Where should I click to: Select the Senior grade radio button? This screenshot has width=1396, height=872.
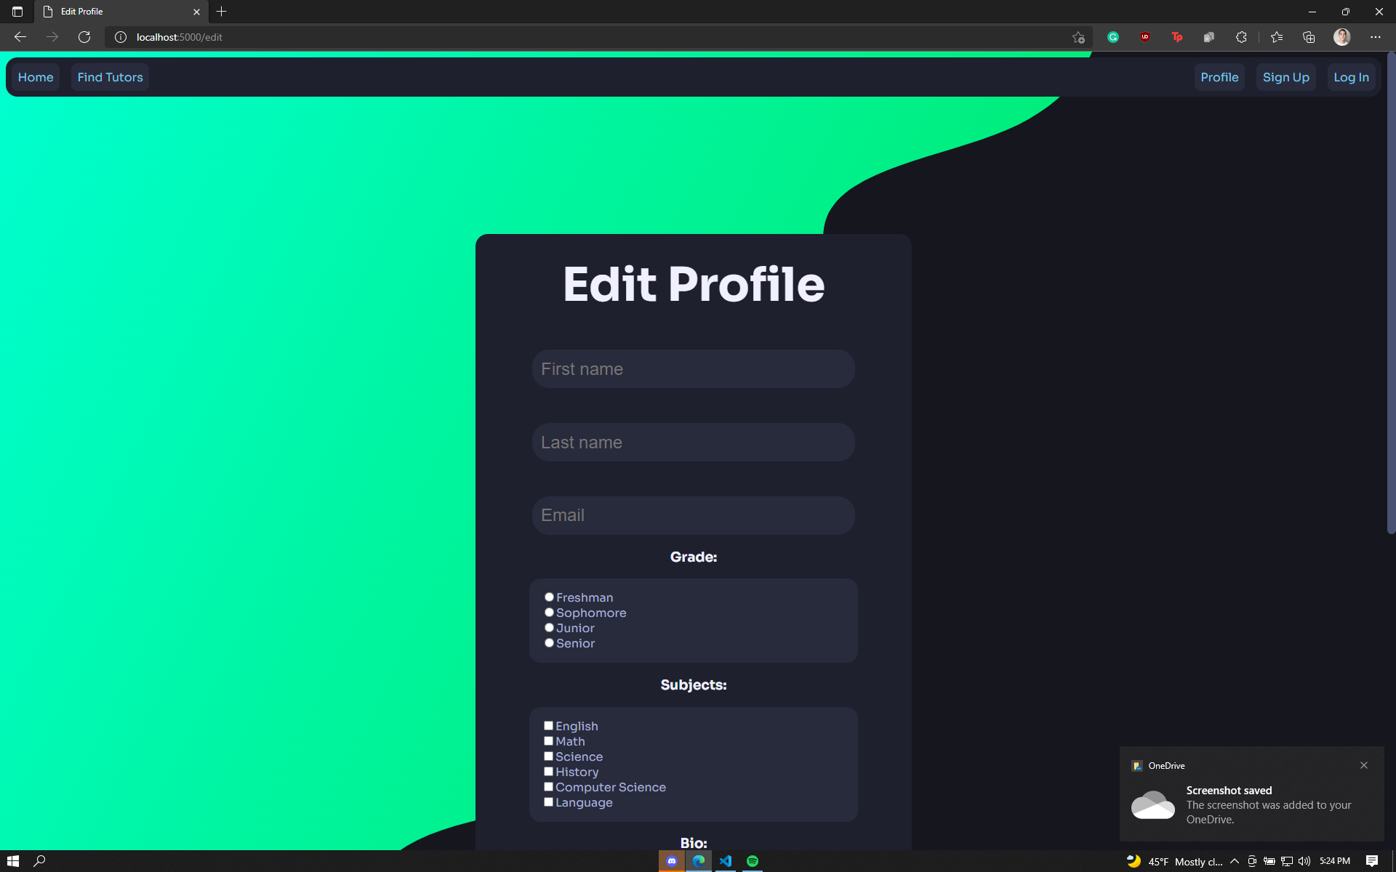[549, 643]
